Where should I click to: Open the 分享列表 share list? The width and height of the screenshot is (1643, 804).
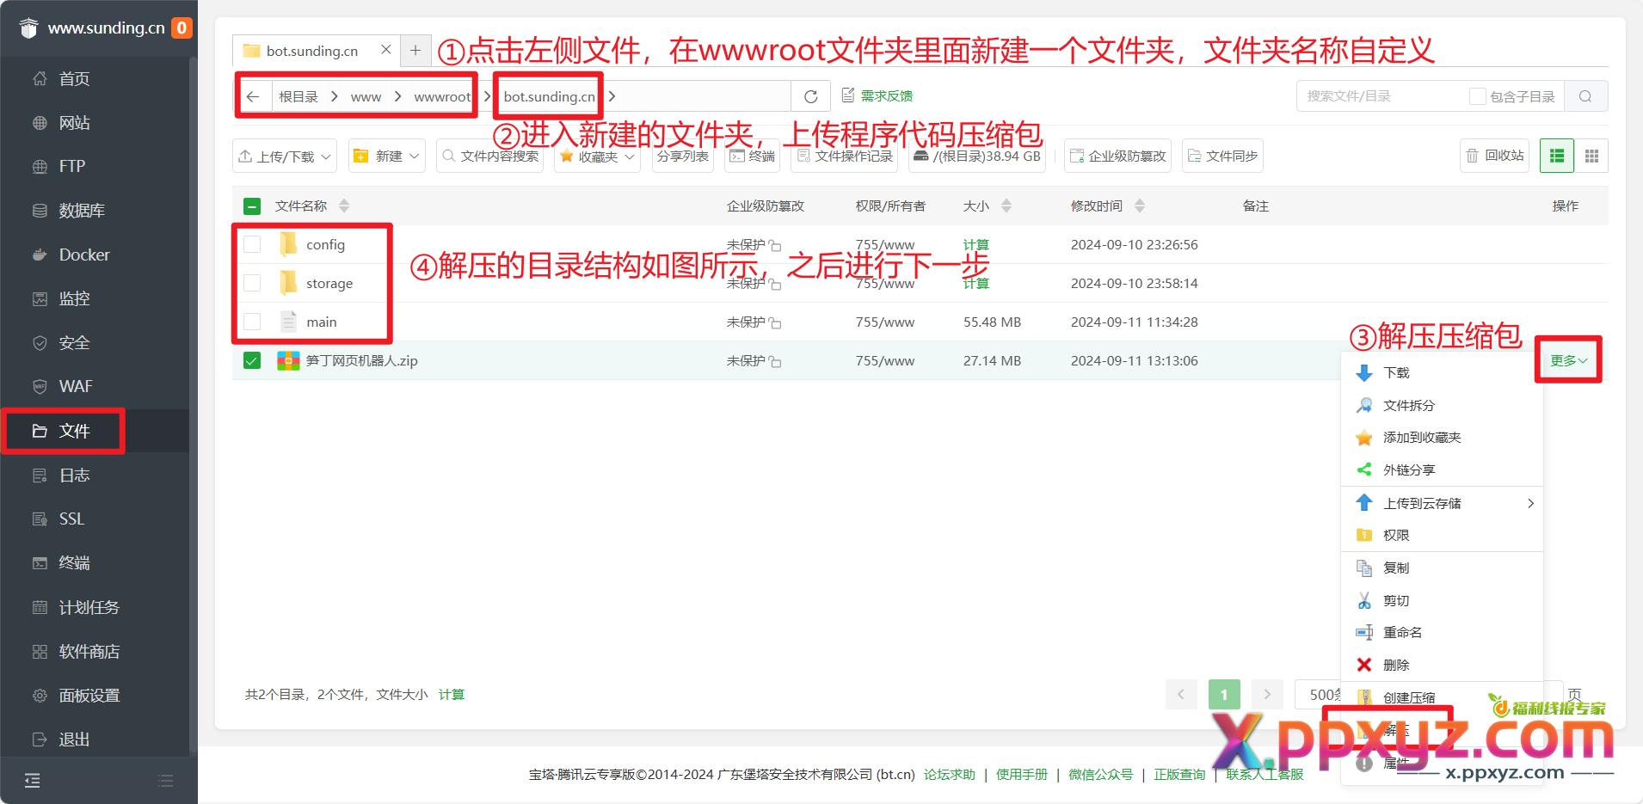pyautogui.click(x=683, y=156)
